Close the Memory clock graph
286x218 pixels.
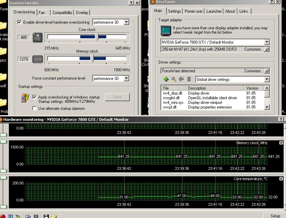[281, 143]
